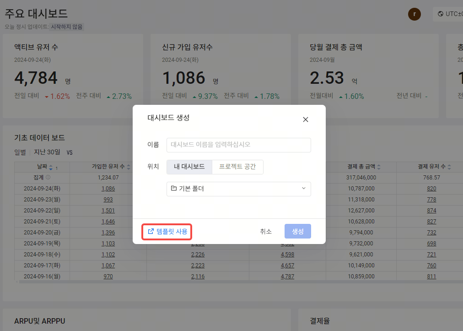Click paying users value 874
The image size is (463, 331).
pyautogui.click(x=431, y=211)
